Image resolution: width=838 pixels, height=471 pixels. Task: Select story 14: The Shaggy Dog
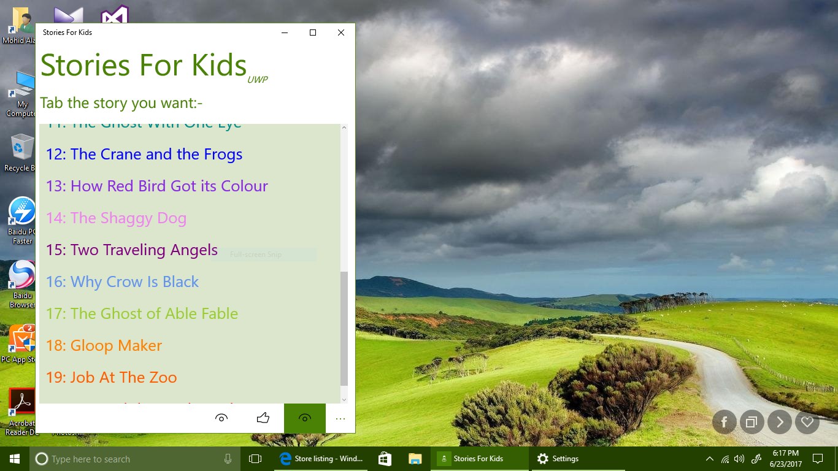pyautogui.click(x=116, y=218)
